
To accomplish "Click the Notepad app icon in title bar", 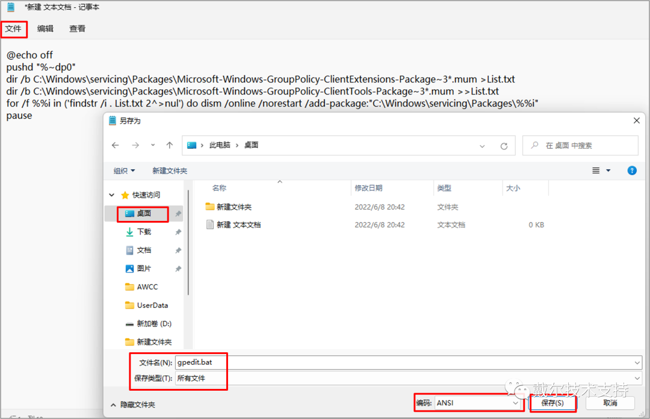I will (x=11, y=7).
